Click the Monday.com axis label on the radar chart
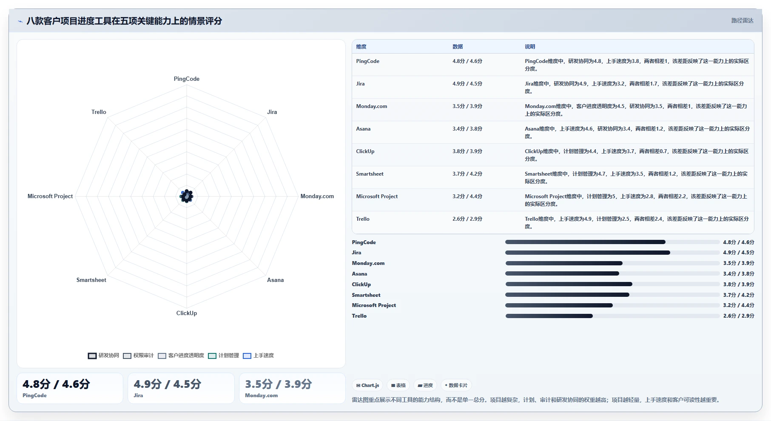Image resolution: width=771 pixels, height=421 pixels. (x=317, y=196)
